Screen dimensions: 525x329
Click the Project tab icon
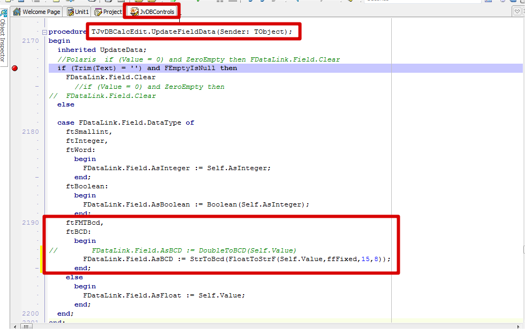coord(98,12)
